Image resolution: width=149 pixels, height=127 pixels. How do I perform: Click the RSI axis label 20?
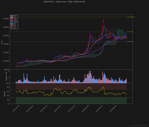[x=8, y=100]
